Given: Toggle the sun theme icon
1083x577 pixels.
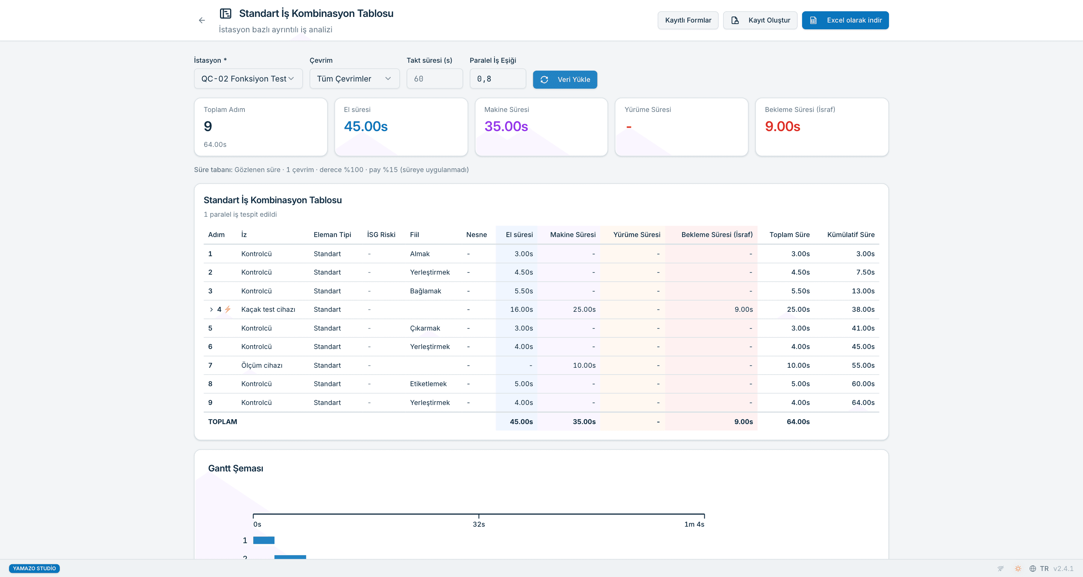Looking at the screenshot, I should tap(1018, 569).
